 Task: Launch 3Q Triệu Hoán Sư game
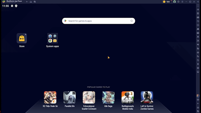coord(50,97)
